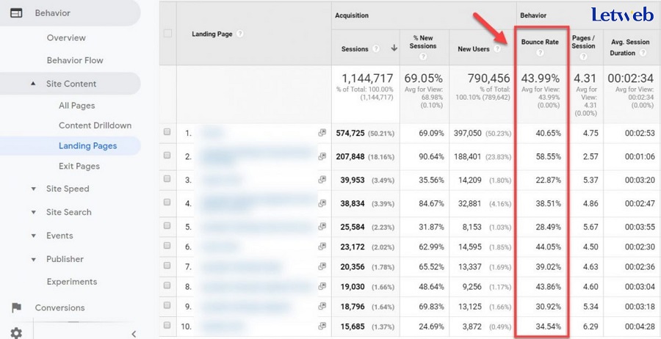This screenshot has height=339, width=661.
Task: Expand the Site Search section arrow
Action: [x=33, y=212]
